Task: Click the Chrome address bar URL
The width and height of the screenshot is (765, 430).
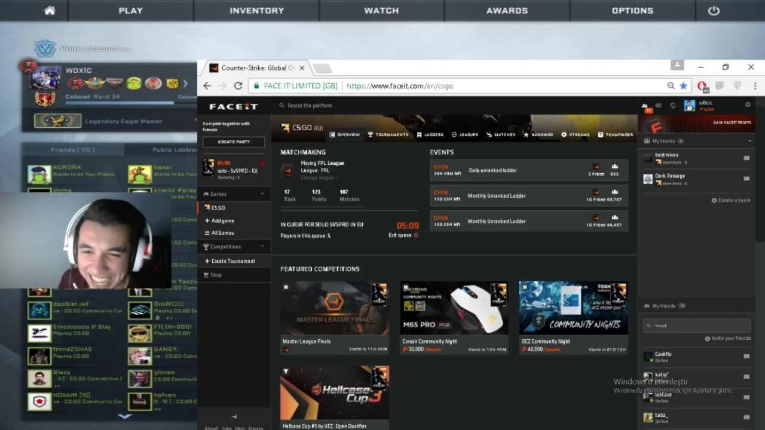Action: (x=400, y=86)
